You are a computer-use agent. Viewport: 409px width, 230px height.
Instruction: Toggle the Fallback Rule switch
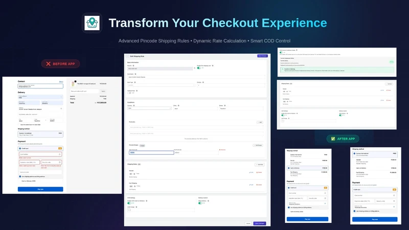click(x=129, y=93)
